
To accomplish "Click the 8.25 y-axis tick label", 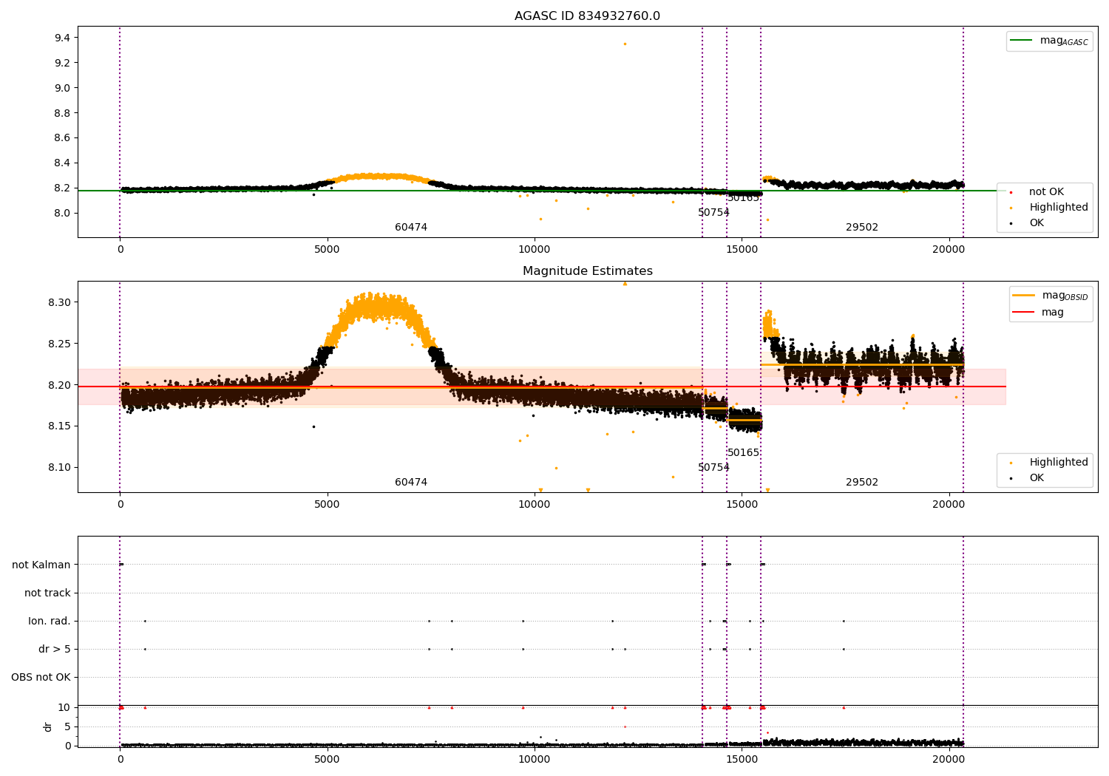I will (x=60, y=344).
